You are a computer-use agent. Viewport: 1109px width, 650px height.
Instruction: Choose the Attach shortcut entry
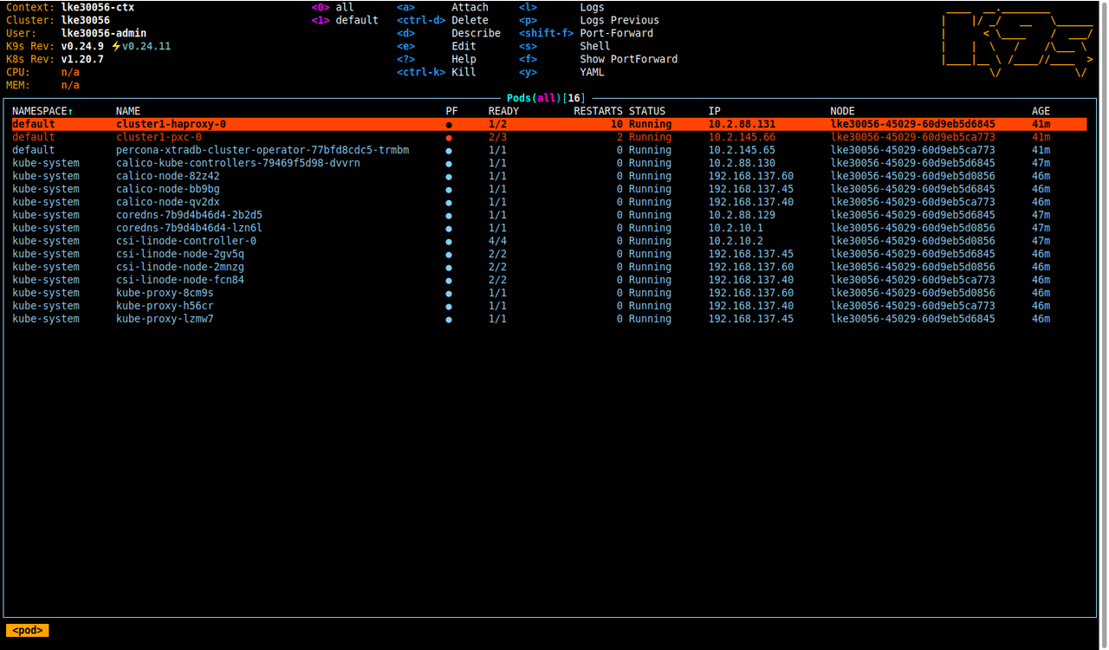coord(443,7)
